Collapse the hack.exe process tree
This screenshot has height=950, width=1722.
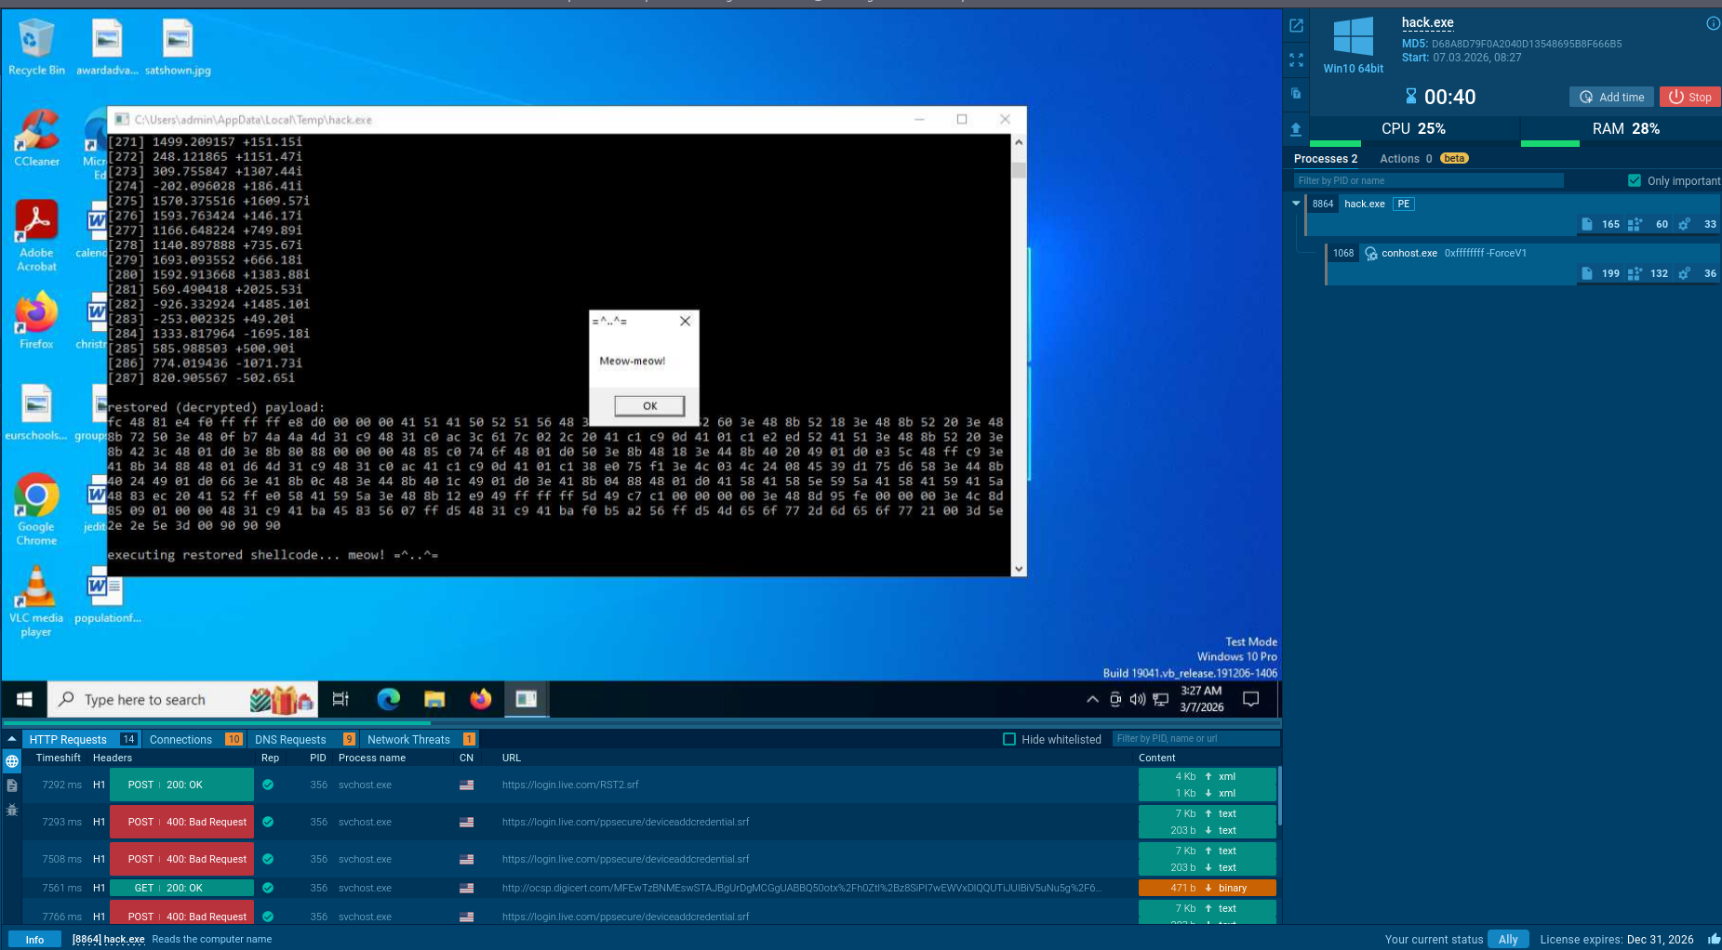tap(1296, 203)
